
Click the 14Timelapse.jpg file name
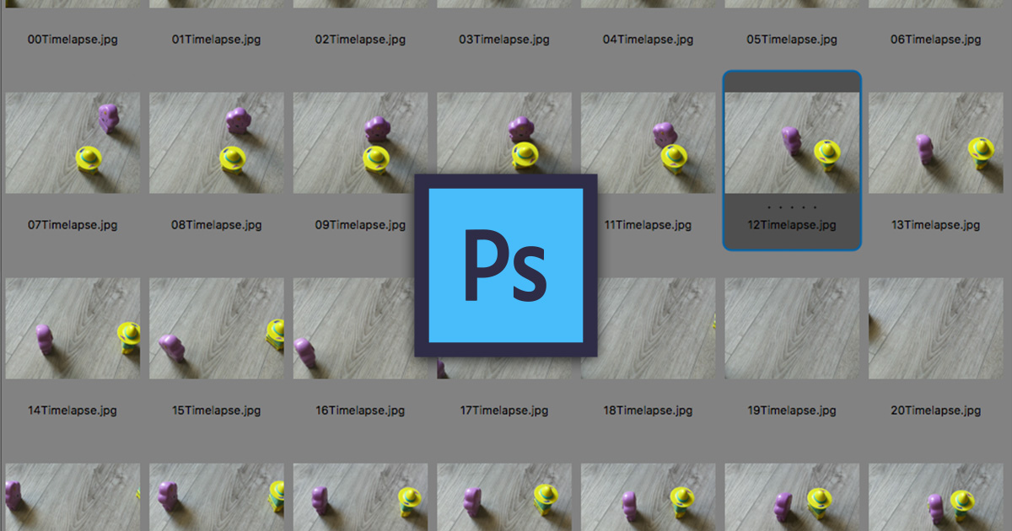73,410
